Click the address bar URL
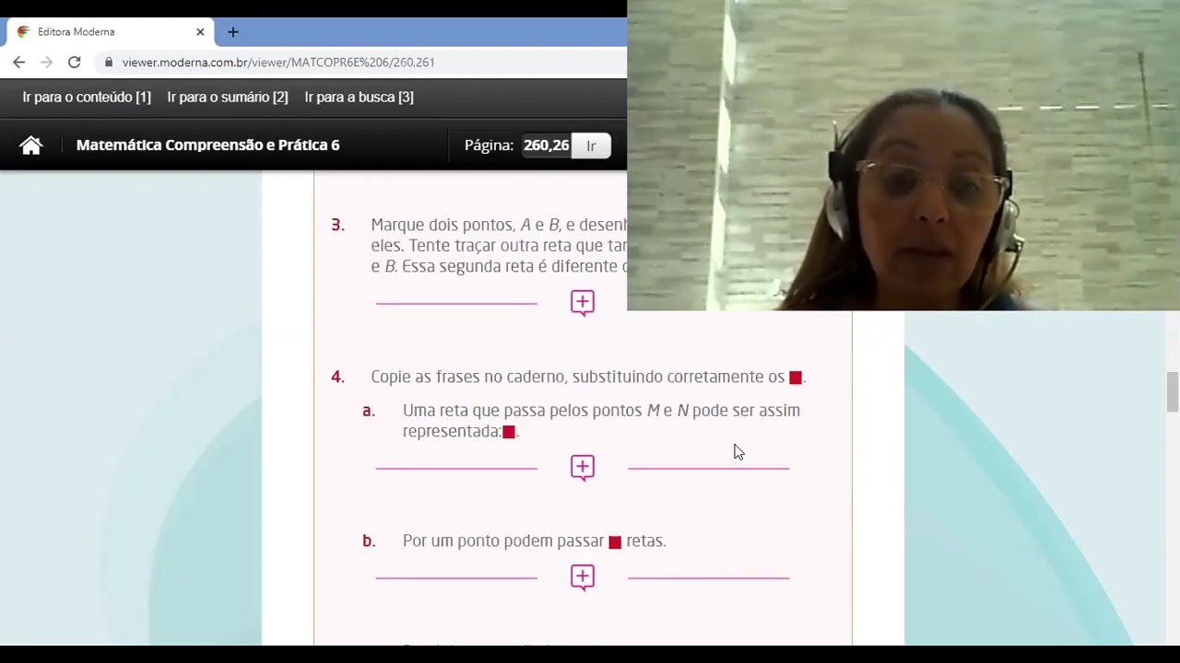The image size is (1180, 663). point(278,63)
